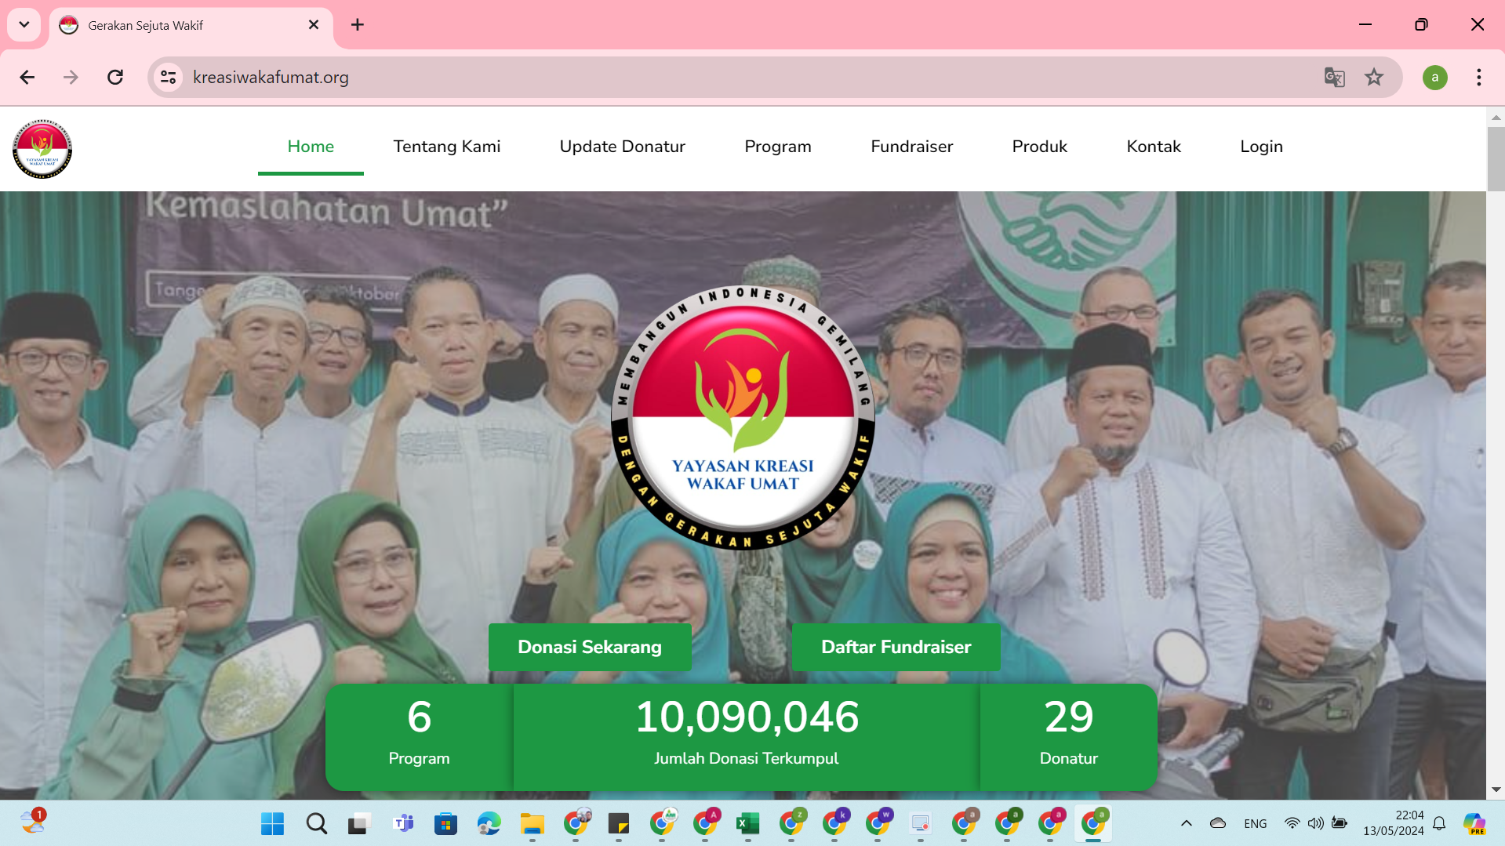The width and height of the screenshot is (1505, 846).
Task: Click the Yayasan Kreasi Wakaf Umat header logo
Action: [42, 149]
